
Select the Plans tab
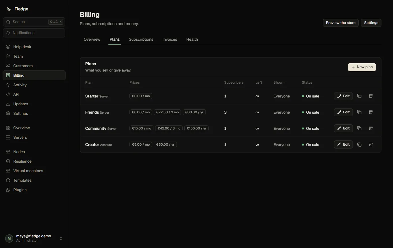[114, 39]
